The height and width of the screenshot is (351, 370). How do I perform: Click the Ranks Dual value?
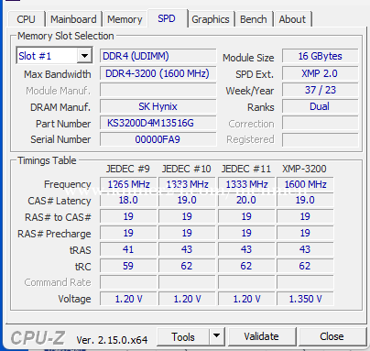[320, 106]
